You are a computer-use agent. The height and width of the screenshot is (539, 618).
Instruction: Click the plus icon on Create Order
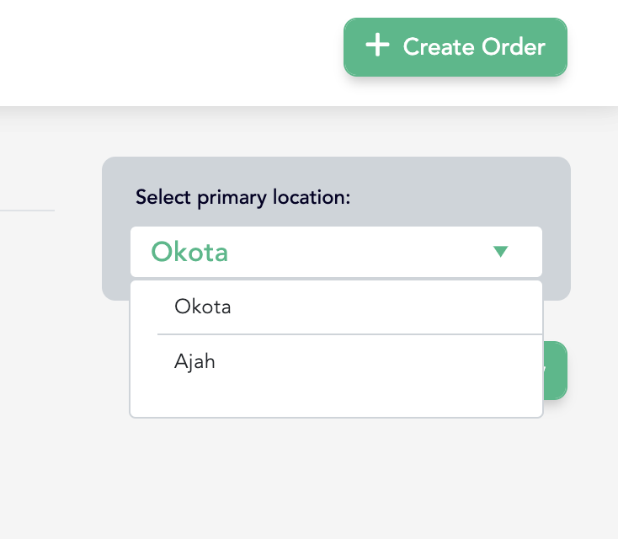pos(377,46)
